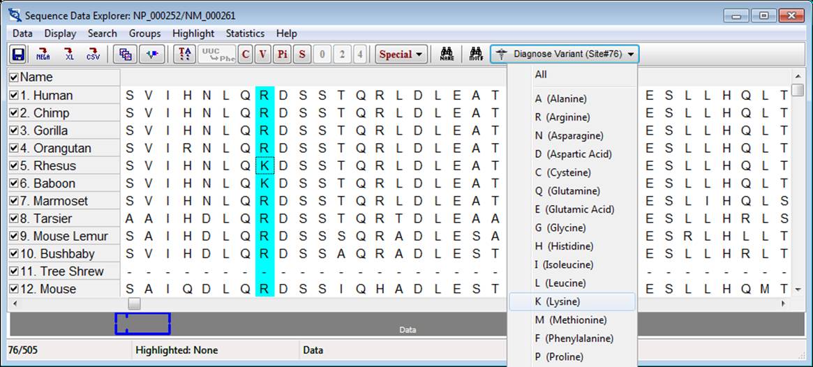Export data to XL (Excel) icon
The image size is (813, 367).
point(68,54)
